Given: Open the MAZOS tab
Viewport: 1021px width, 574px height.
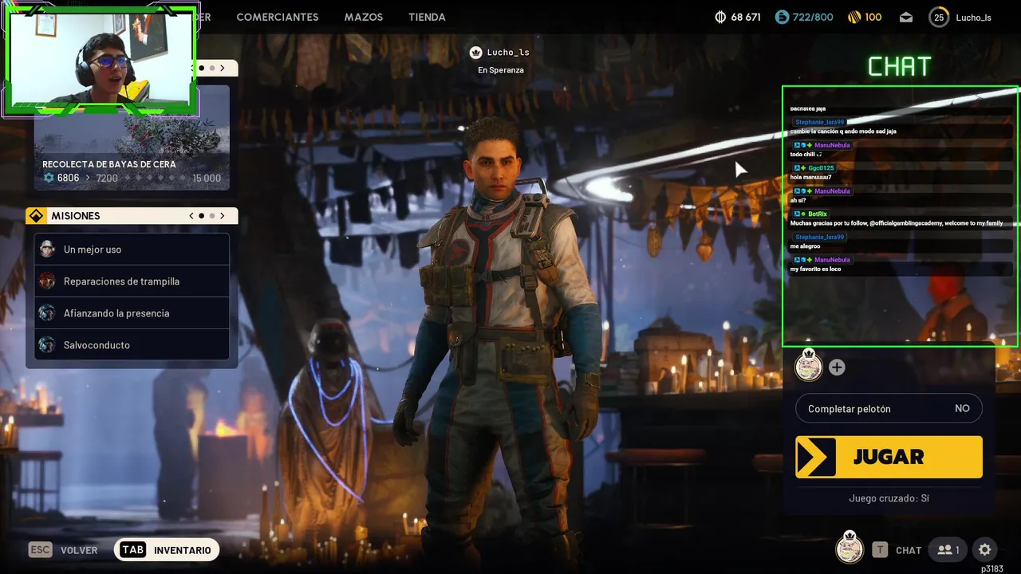Looking at the screenshot, I should click(363, 17).
